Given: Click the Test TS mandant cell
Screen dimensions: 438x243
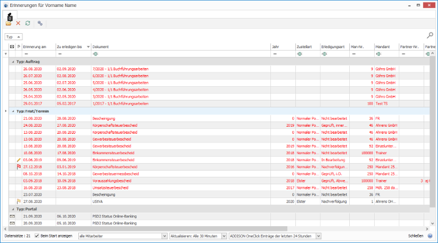Looking at the screenshot, I should click(387, 104).
